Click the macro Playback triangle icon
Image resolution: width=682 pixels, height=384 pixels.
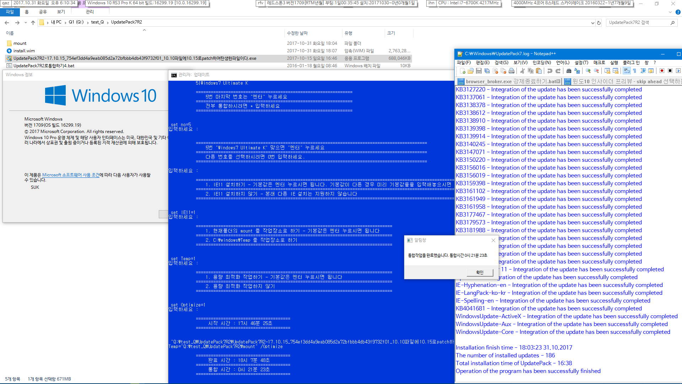click(678, 71)
